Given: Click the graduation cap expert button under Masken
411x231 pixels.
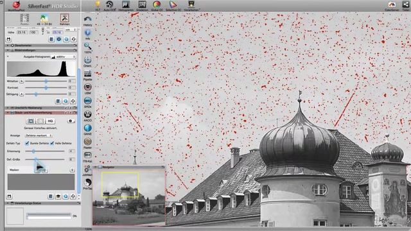Looking at the screenshot, I should point(58,196).
